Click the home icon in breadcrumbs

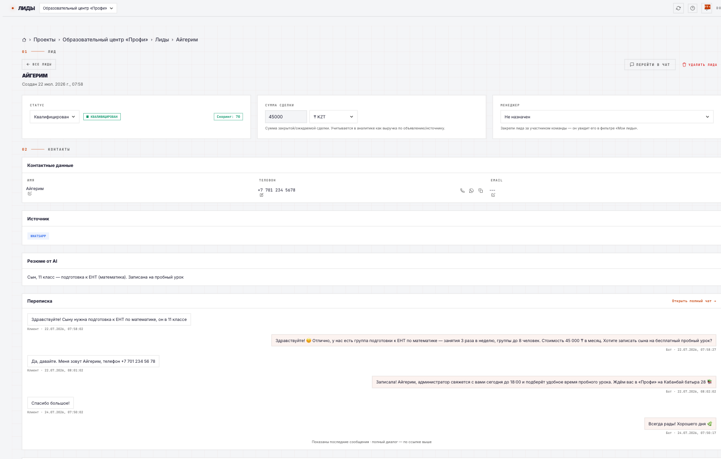point(24,40)
